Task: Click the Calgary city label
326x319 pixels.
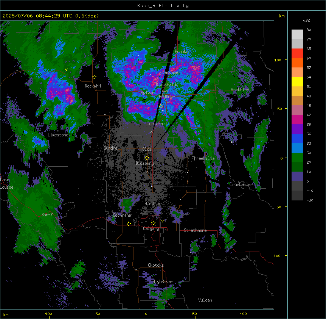Action: (x=151, y=228)
